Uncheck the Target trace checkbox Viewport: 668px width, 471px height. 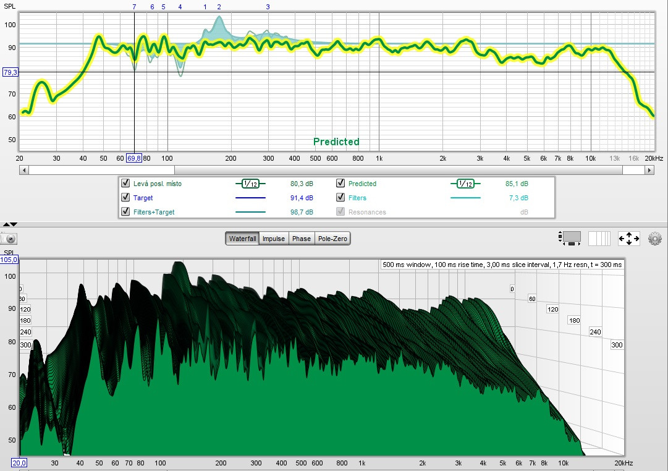pos(125,198)
